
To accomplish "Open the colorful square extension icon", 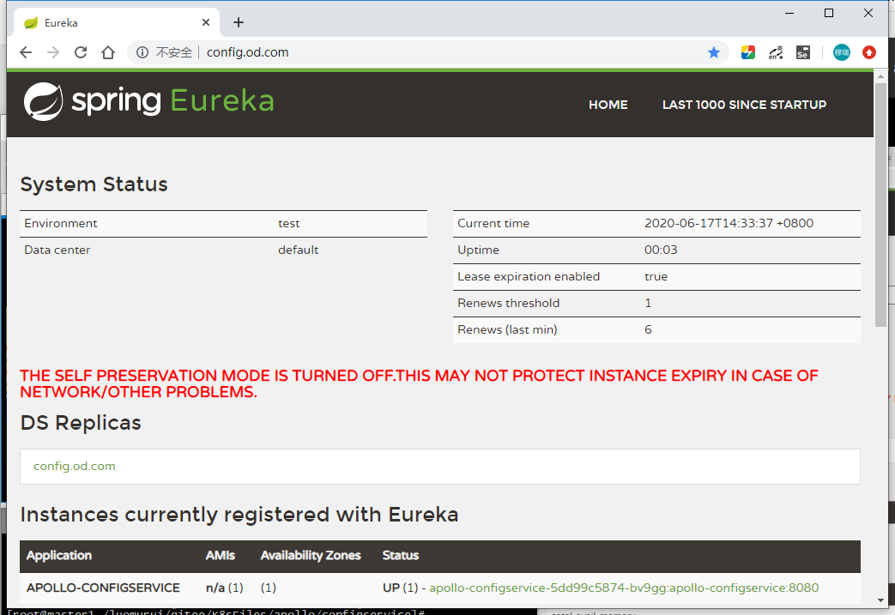I will point(747,52).
